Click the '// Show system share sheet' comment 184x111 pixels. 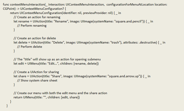pyautogui.click(x=37, y=80)
